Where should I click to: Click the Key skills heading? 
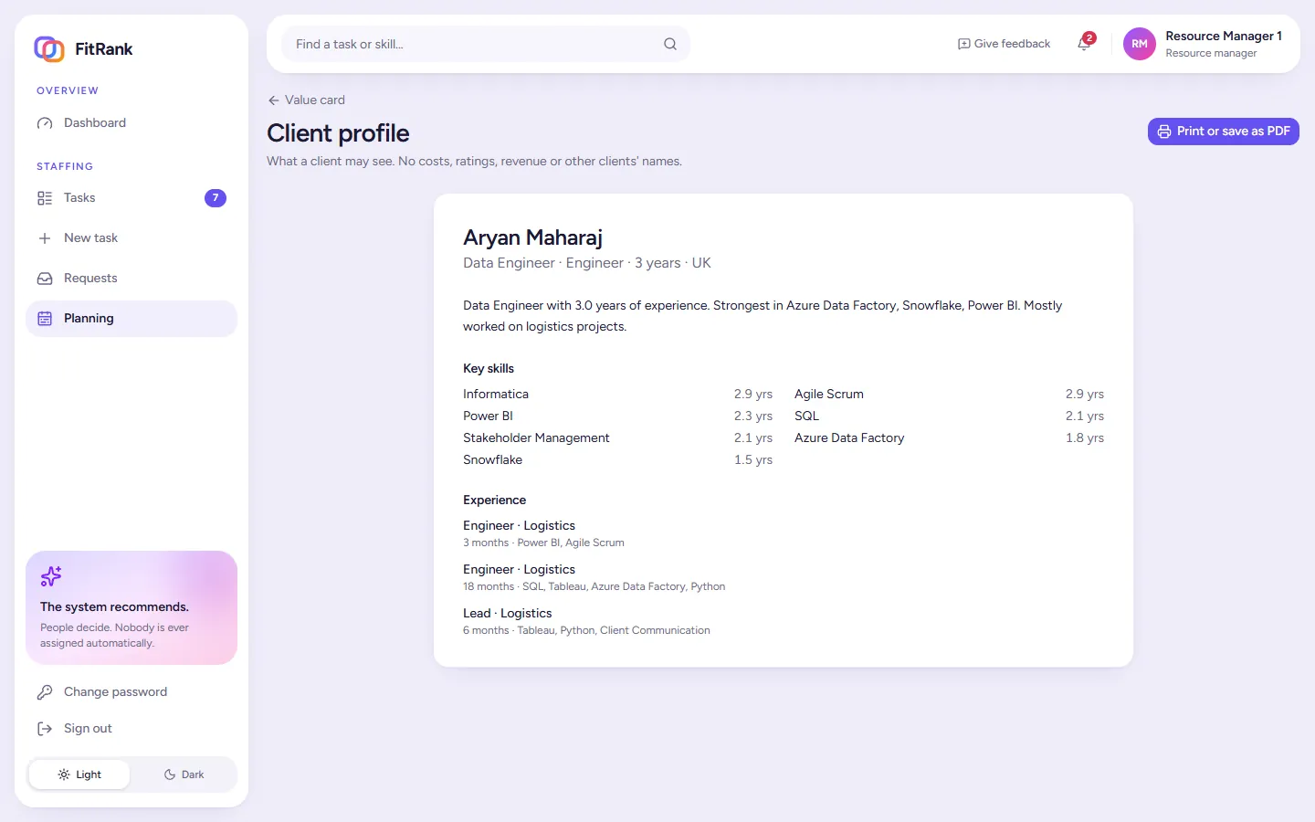[x=489, y=369]
